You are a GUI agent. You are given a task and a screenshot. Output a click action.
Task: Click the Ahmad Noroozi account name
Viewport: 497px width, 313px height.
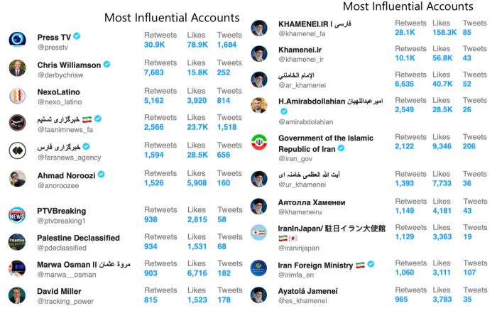66,175
